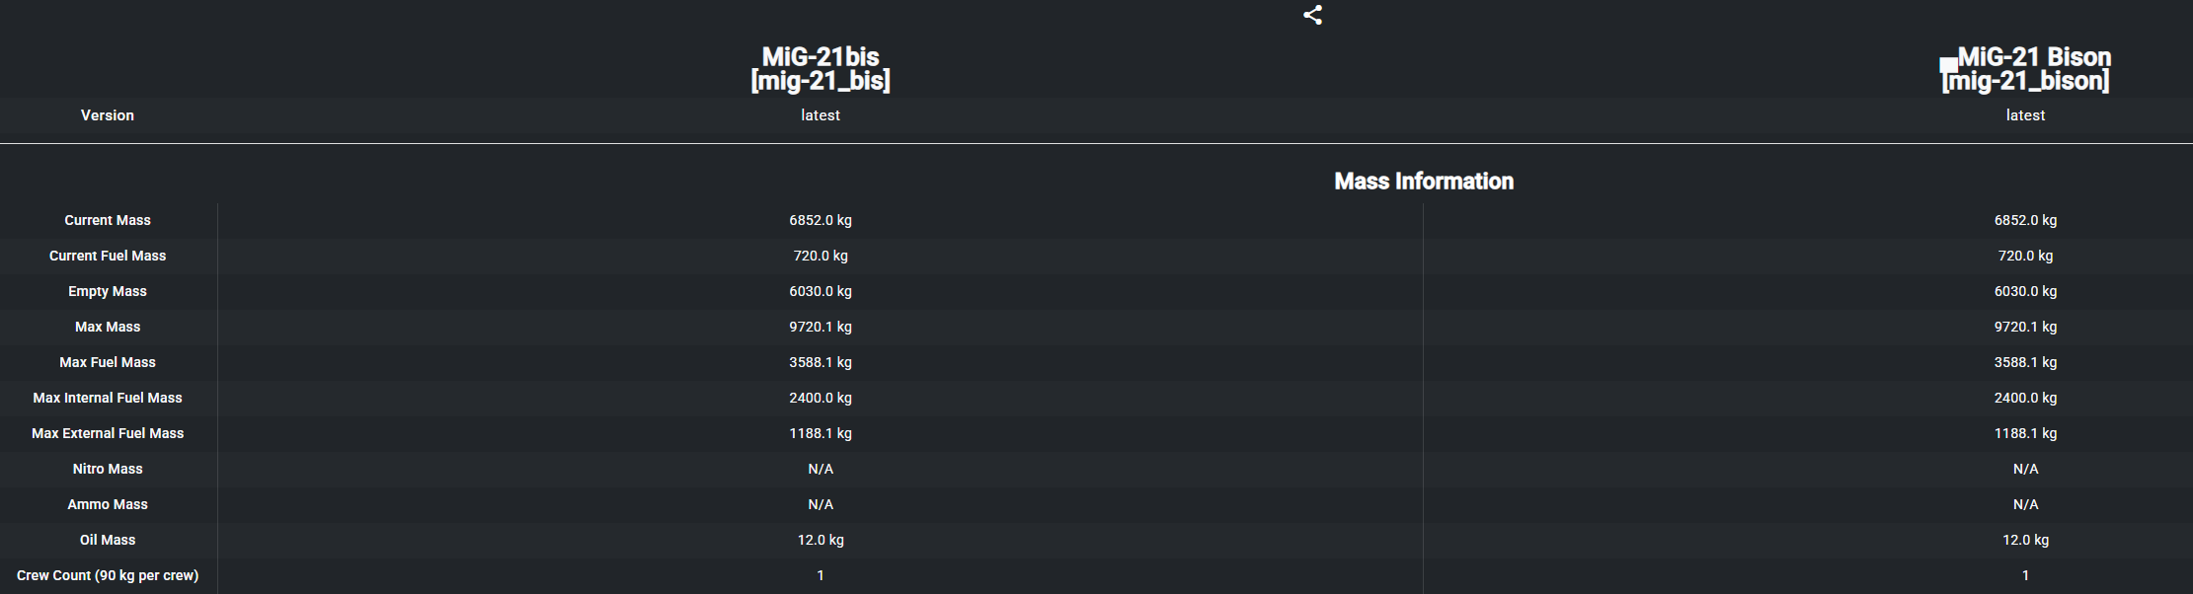Select the Max Fuel Mass row label

(x=108, y=362)
